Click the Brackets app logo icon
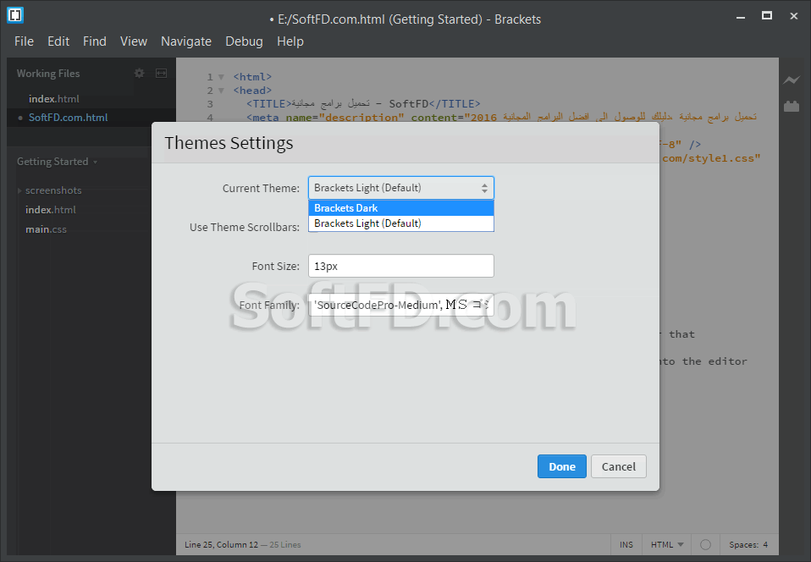This screenshot has width=811, height=562. pos(15,15)
